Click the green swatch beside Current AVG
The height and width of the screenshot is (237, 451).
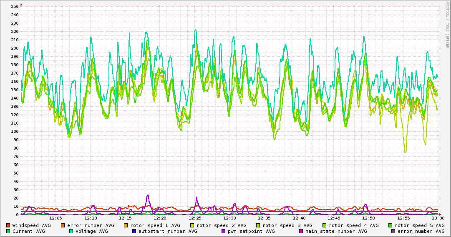(8, 231)
